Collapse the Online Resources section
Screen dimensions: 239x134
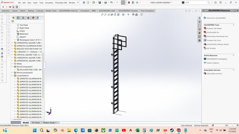pyautogui.click(x=233, y=55)
